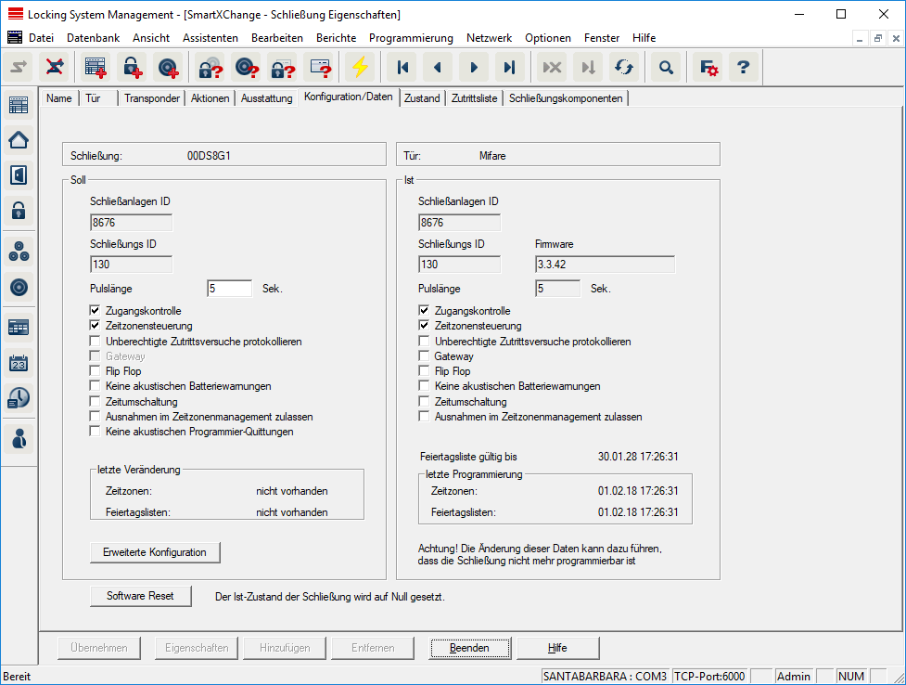
Task: Open the Programmierung menu
Action: 411,38
